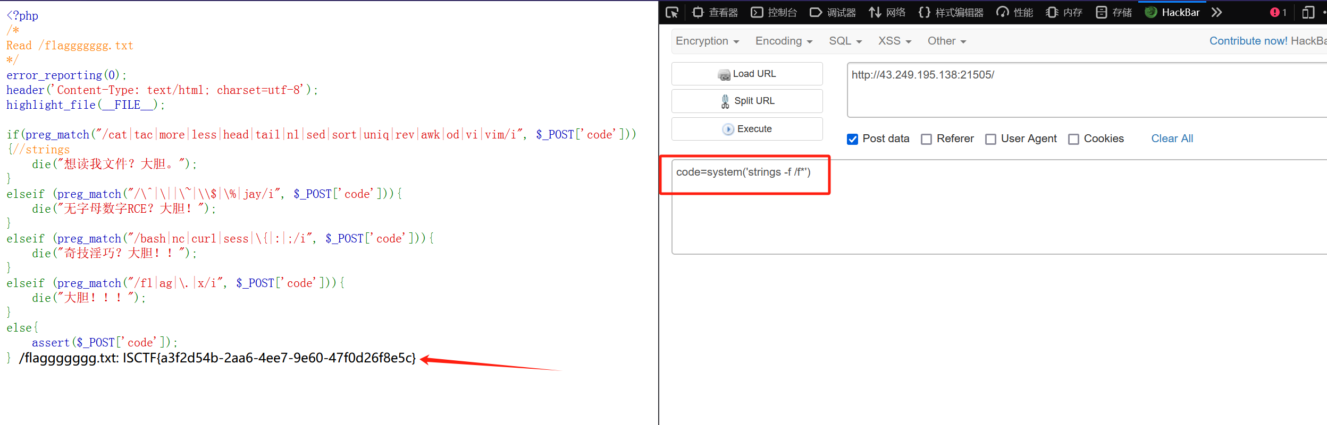
Task: Enable the Referer checkbox
Action: click(926, 139)
